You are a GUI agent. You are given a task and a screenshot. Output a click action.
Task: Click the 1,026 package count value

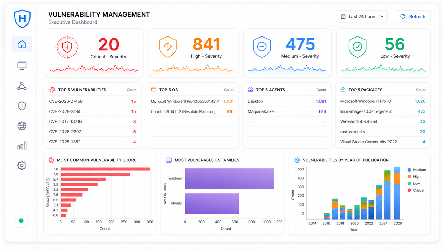pyautogui.click(x=420, y=101)
